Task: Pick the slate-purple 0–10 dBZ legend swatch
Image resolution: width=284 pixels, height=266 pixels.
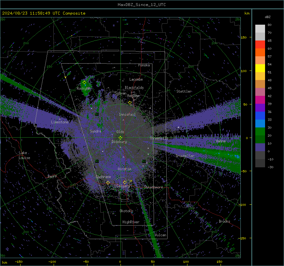Action: pyautogui.click(x=260, y=147)
